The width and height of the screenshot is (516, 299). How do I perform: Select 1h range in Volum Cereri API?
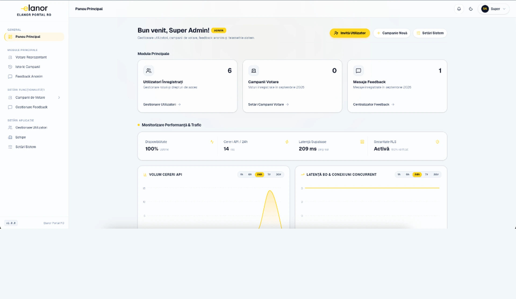pos(242,175)
